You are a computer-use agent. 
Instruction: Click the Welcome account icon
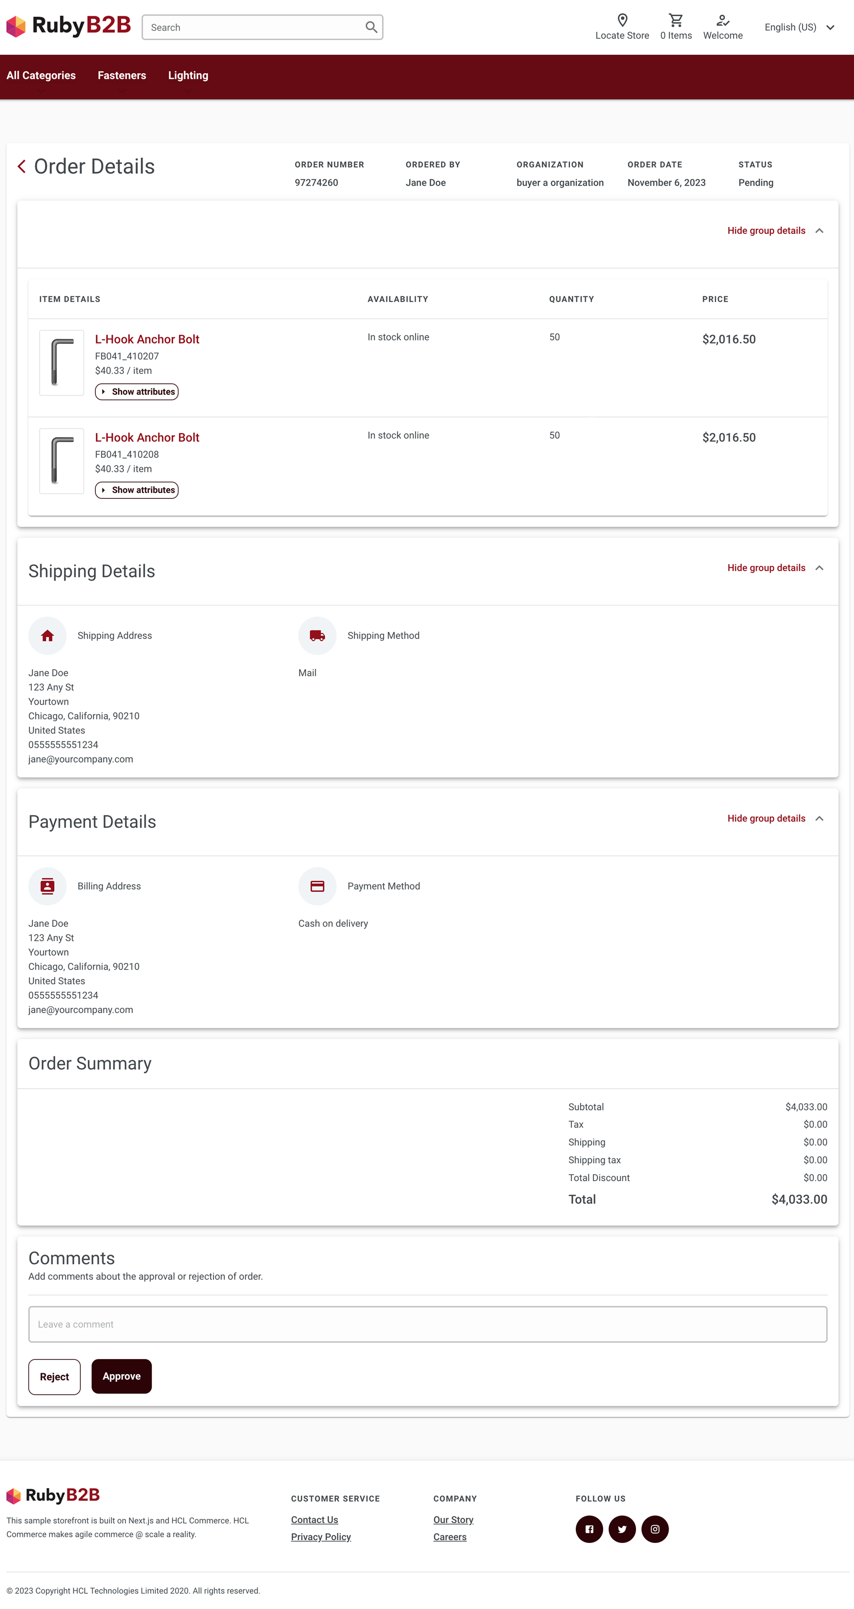pos(723,20)
